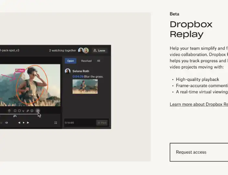Switch to the Resolved comments tab
The width and height of the screenshot is (228, 175).
pyautogui.click(x=86, y=61)
